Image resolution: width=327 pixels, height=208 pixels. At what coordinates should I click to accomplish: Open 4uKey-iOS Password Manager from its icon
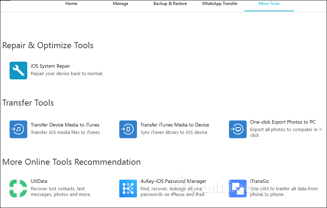128,189
